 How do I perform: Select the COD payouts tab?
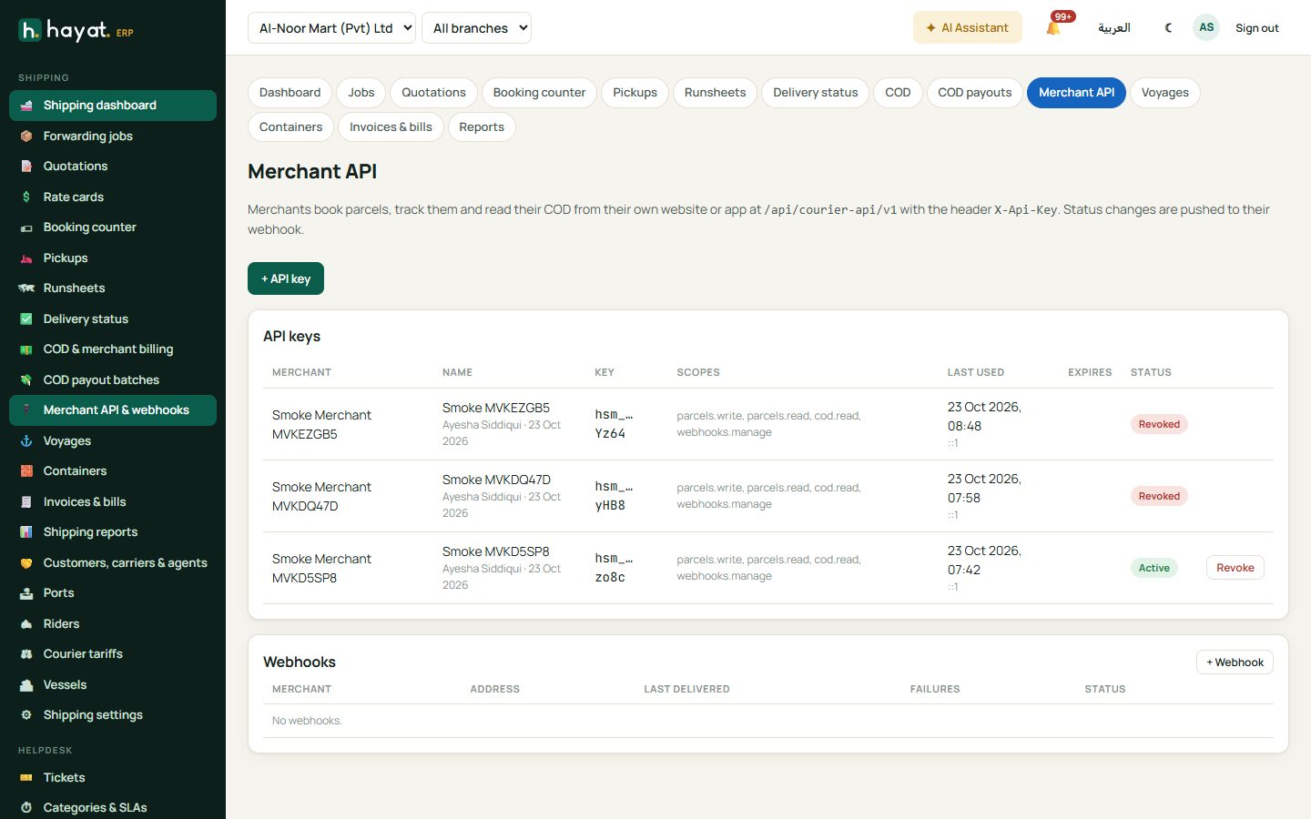click(974, 93)
